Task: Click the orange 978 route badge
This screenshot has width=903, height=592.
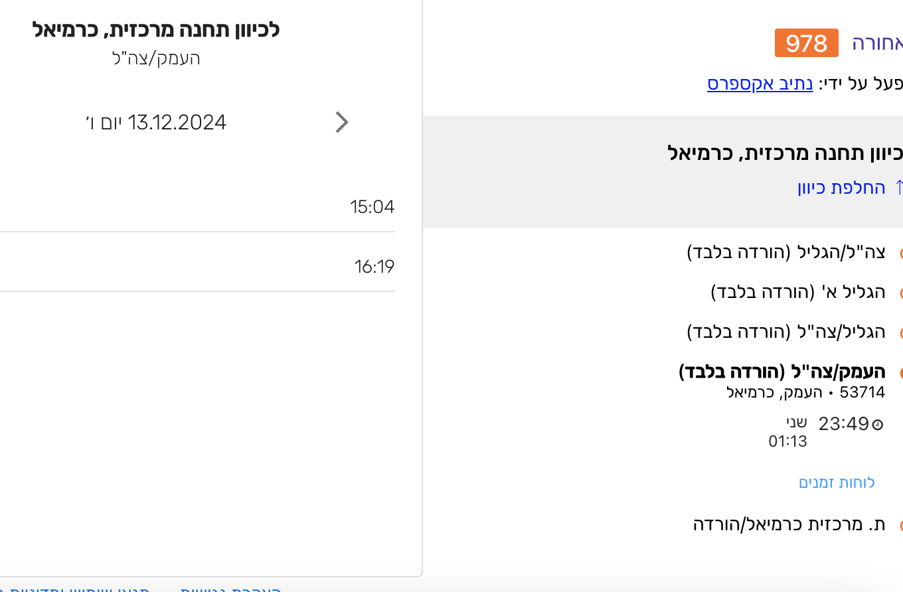Action: pos(806,43)
